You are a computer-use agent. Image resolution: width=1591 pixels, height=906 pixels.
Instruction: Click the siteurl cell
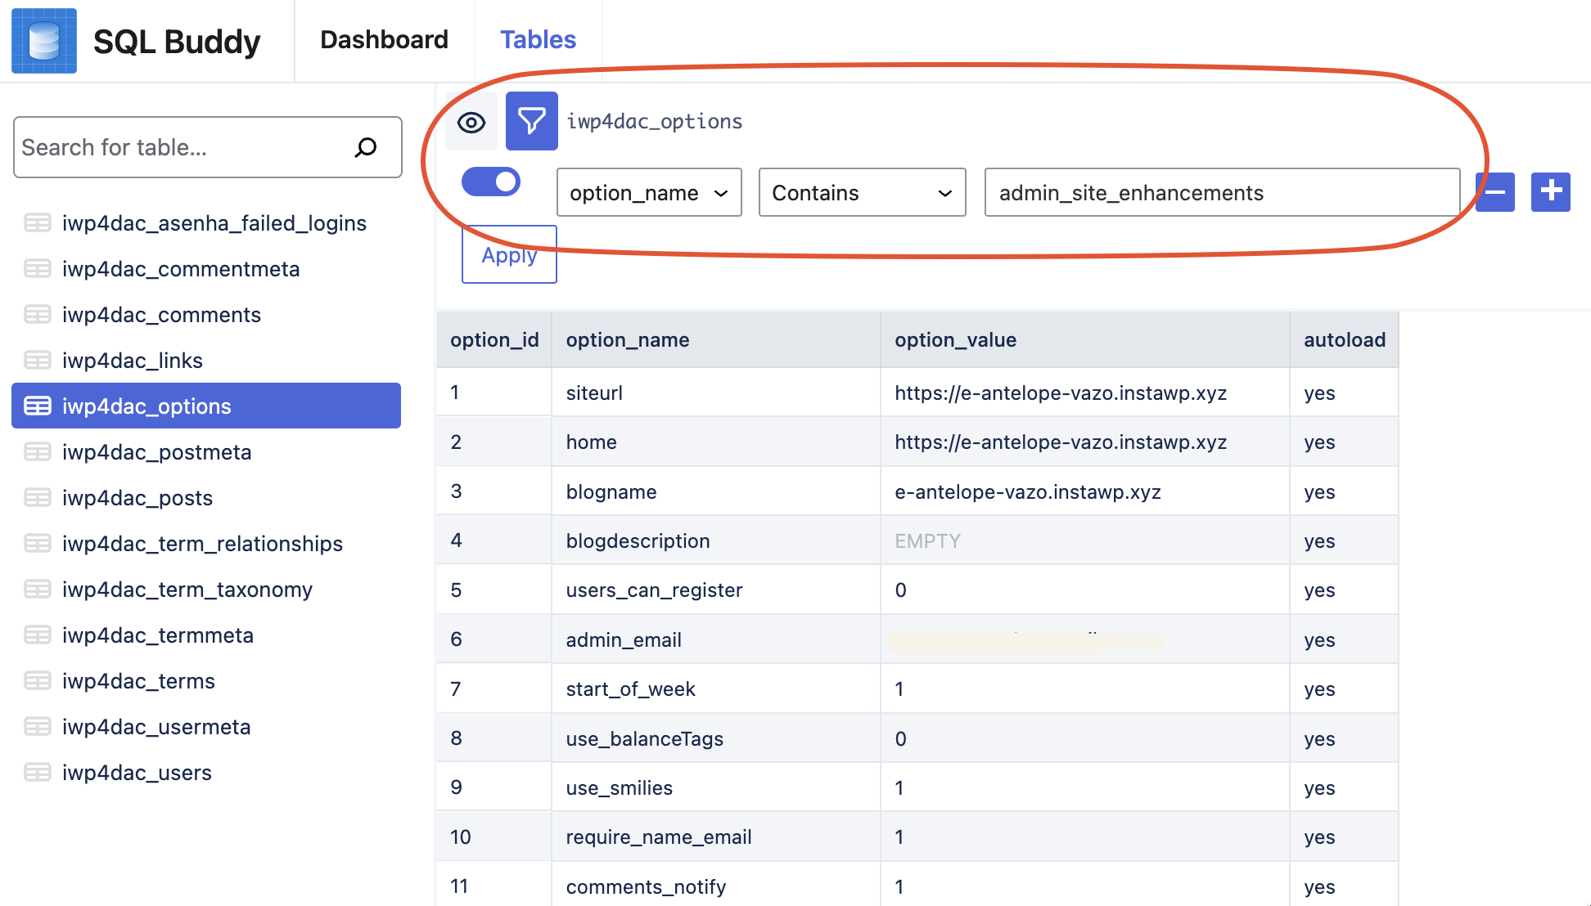pyautogui.click(x=716, y=392)
